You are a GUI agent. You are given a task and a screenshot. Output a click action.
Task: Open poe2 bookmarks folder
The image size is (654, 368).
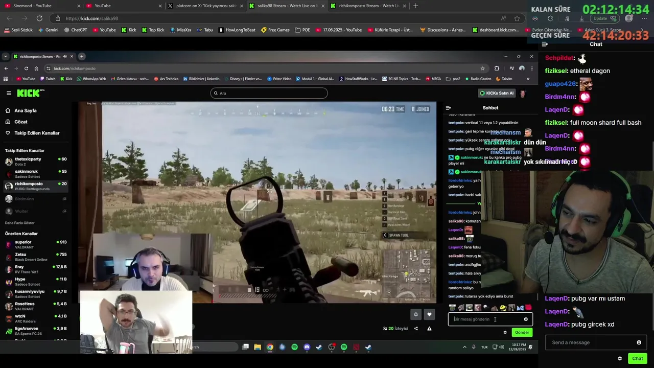coord(453,79)
